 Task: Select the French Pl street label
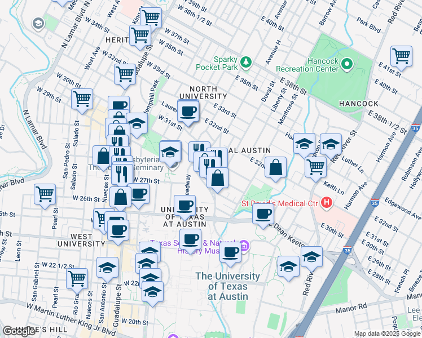[402, 281]
